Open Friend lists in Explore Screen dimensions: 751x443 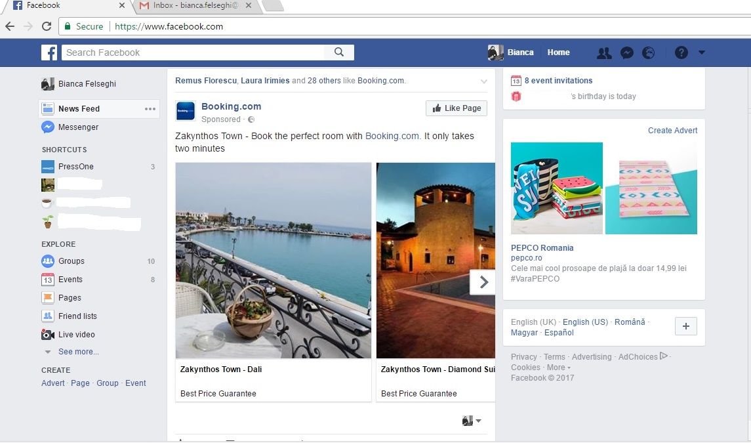click(69, 316)
